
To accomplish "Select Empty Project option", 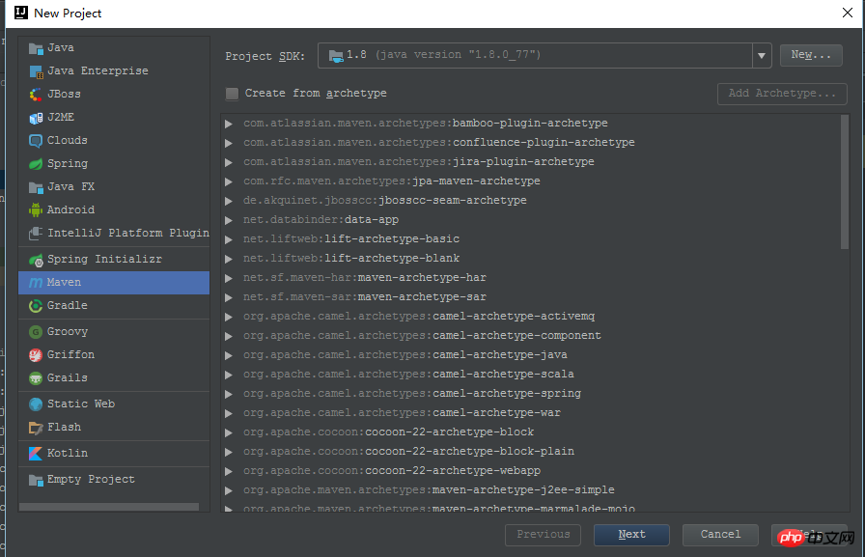I will pos(114,479).
